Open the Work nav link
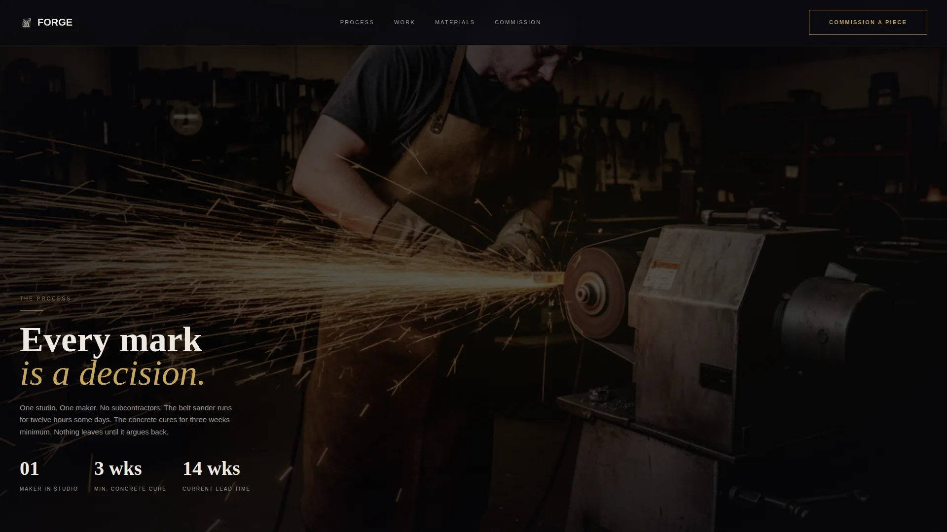Image resolution: width=947 pixels, height=532 pixels. point(404,22)
